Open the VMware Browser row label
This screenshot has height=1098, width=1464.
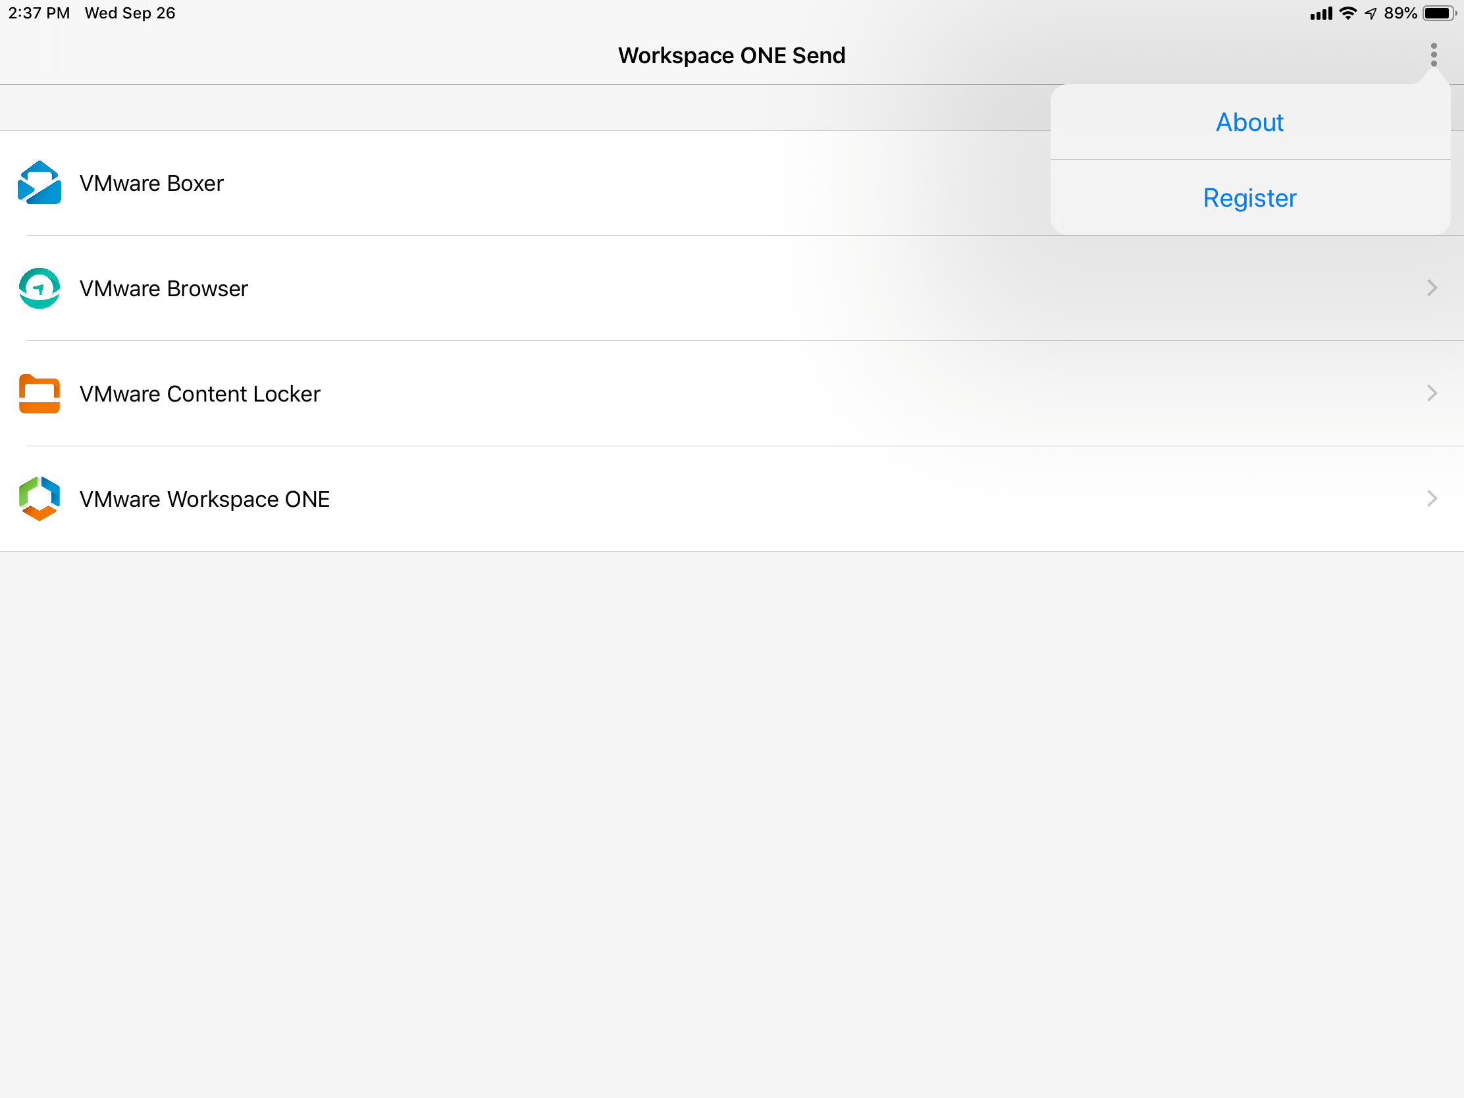tap(163, 288)
